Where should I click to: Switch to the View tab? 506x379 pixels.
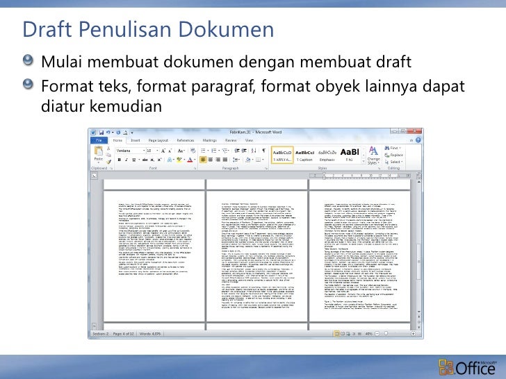click(x=249, y=140)
